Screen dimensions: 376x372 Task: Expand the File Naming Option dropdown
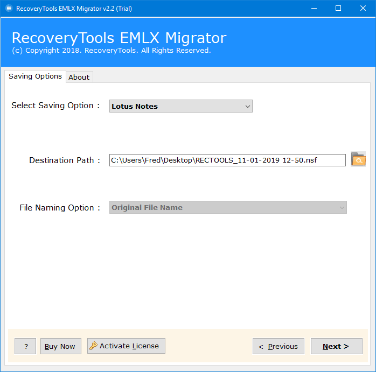click(x=228, y=207)
